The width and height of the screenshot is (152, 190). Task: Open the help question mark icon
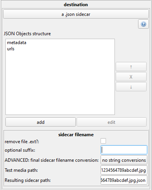143,24
